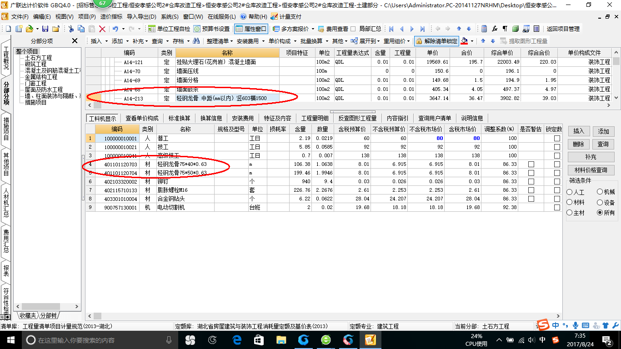Click the 解除清单锁定 unlock button
Image resolution: width=621 pixels, height=349 pixels.
click(x=436, y=41)
